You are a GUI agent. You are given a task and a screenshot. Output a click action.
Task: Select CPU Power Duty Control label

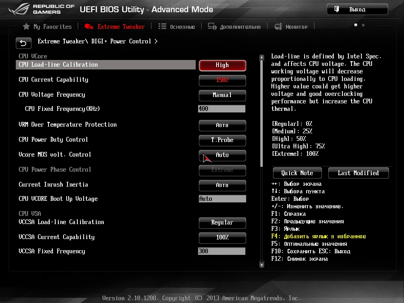53,140
